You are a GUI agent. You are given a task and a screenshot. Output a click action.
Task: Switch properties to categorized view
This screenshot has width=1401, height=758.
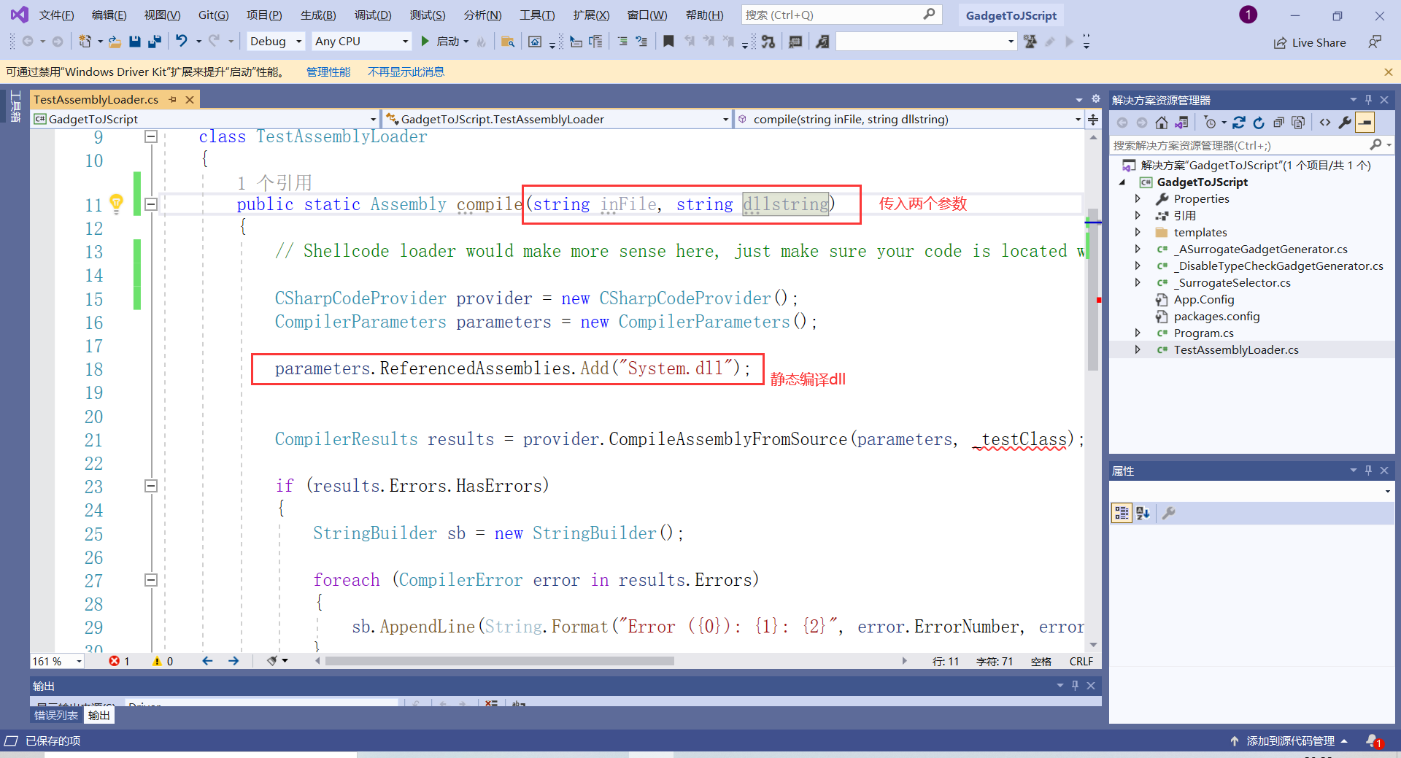click(x=1122, y=514)
